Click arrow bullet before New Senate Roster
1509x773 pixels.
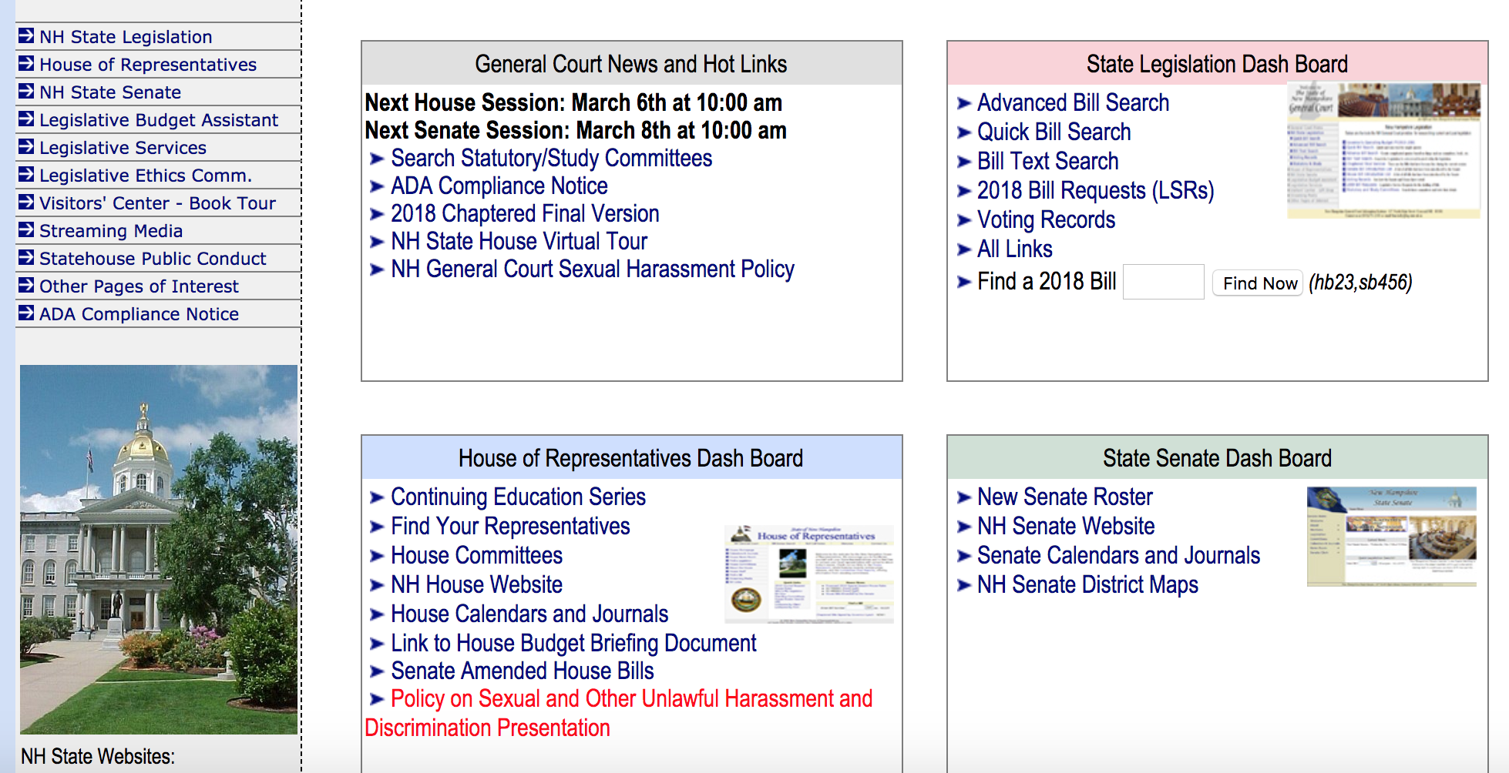click(963, 497)
